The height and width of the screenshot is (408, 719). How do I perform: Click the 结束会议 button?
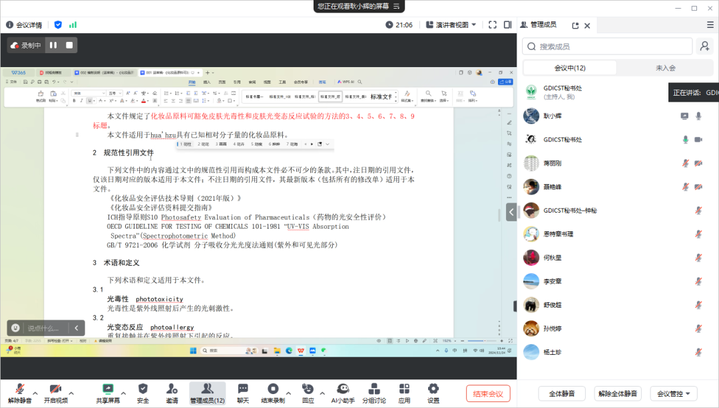pos(488,393)
